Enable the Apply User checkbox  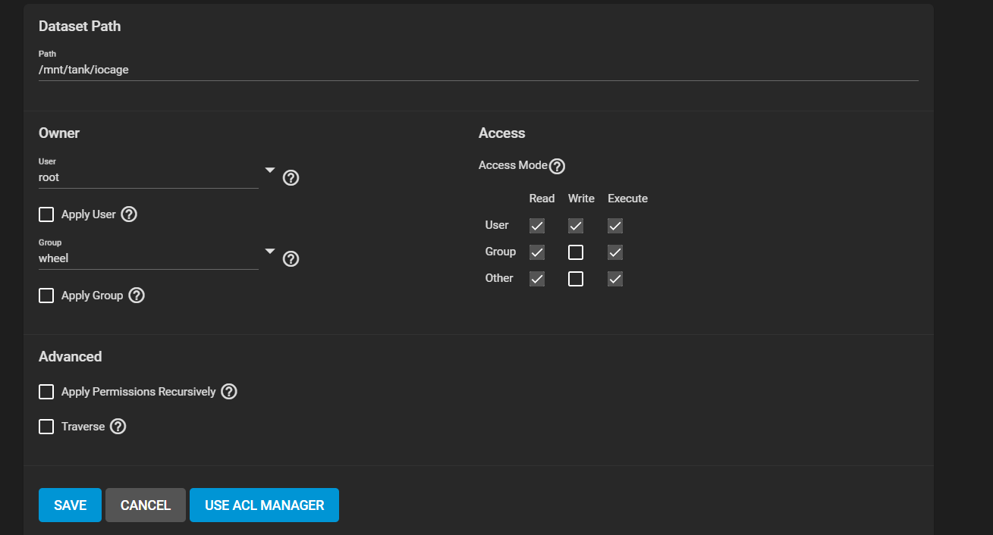click(46, 214)
